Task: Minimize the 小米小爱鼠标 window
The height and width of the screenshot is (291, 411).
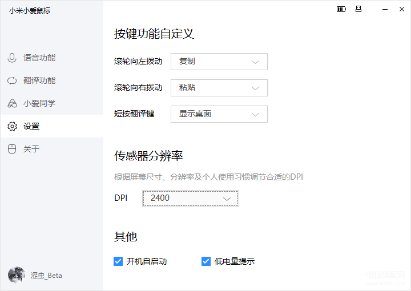Action: point(385,10)
